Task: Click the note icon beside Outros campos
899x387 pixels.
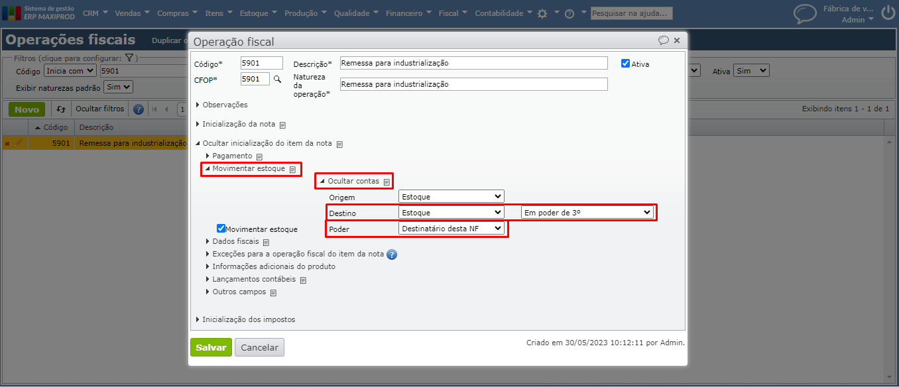Action: 272,292
